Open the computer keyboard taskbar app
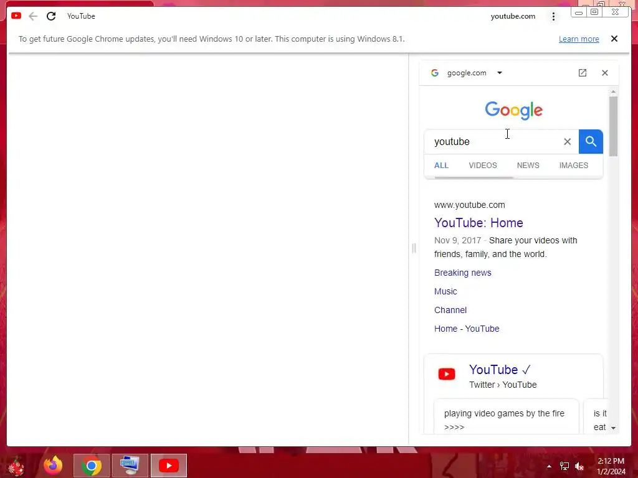Viewport: 638px width, 478px height. coord(130,466)
